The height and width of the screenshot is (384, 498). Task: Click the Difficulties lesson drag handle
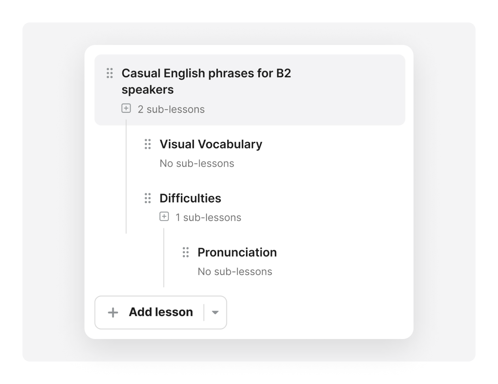[x=148, y=198]
